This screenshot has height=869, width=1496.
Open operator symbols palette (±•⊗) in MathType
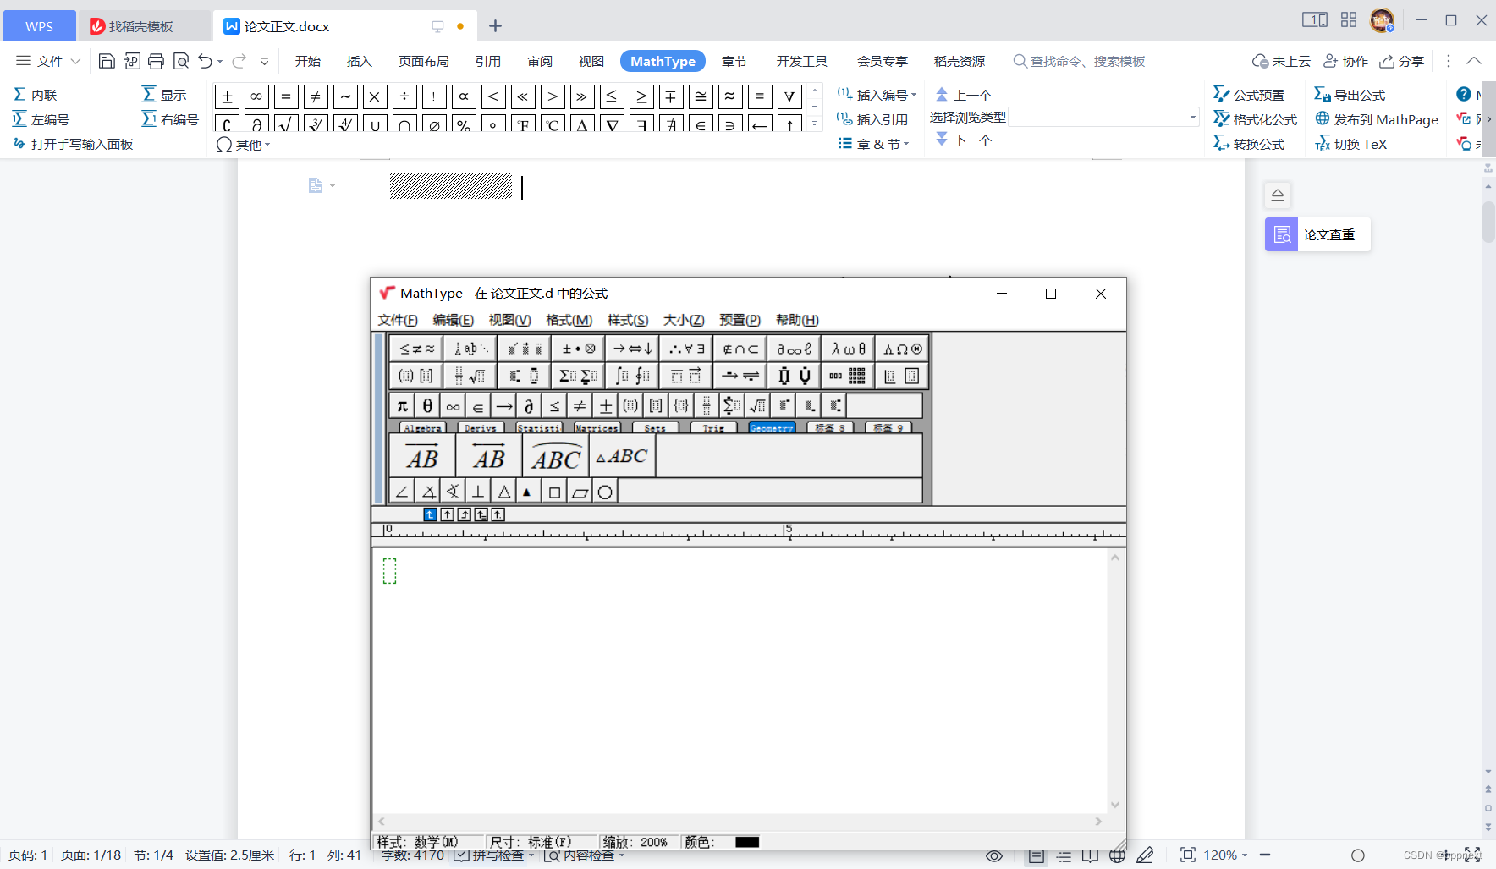pyautogui.click(x=579, y=349)
